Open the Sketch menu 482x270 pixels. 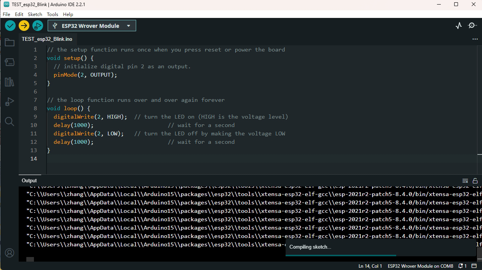35,14
